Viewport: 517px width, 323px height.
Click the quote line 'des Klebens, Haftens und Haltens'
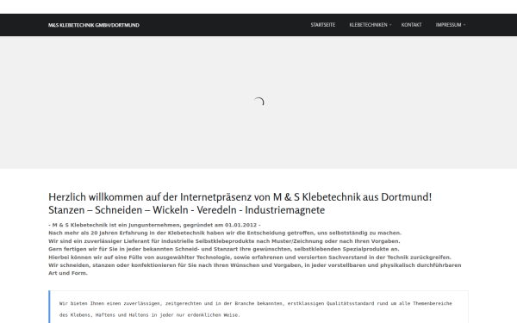pyautogui.click(x=150, y=314)
